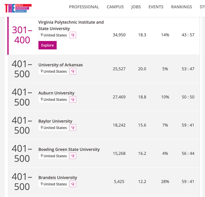205x197 pixels.
Task: Click graduation cap icon beside Virginia Polytechnic
Action: click(x=73, y=35)
